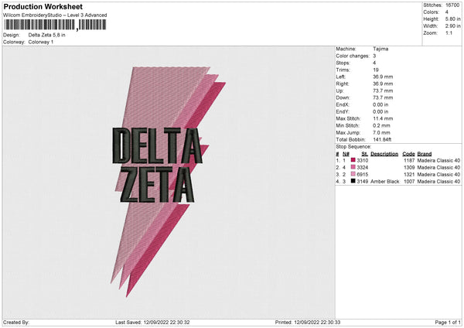This screenshot has width=464, height=328.
Task: Click Madeira Classic 40 in the 1187 row
Action: pyautogui.click(x=438, y=160)
